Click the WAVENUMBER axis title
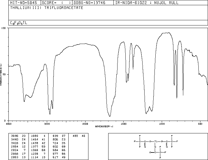 point(104,126)
